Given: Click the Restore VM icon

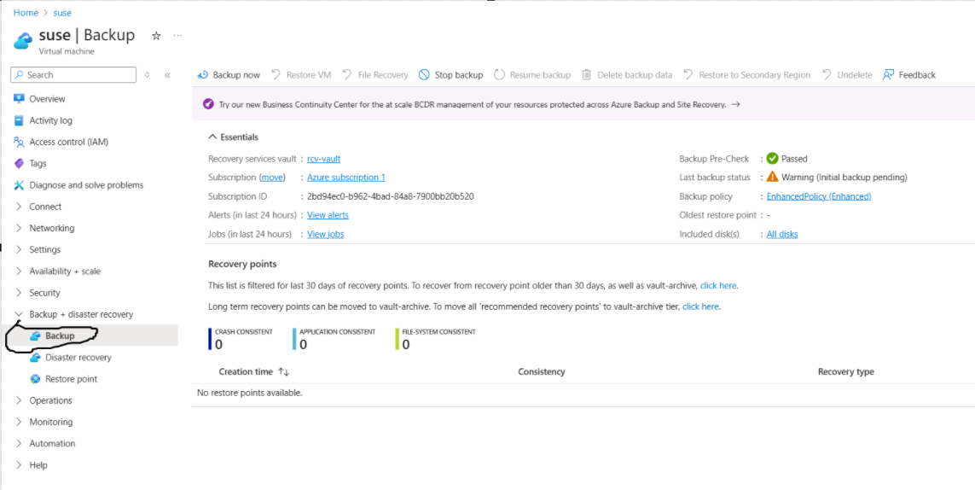Looking at the screenshot, I should point(276,75).
